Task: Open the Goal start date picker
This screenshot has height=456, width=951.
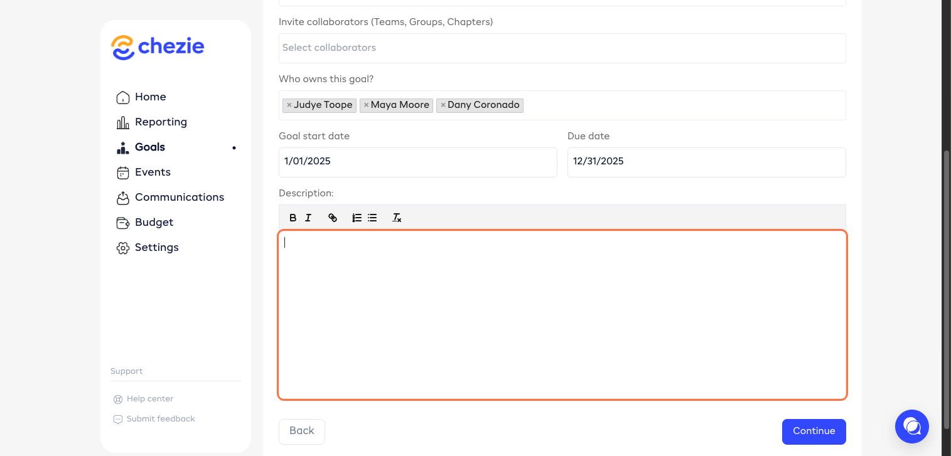Action: tap(417, 162)
